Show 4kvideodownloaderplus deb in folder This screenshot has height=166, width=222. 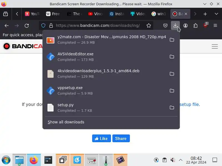coord(172,74)
